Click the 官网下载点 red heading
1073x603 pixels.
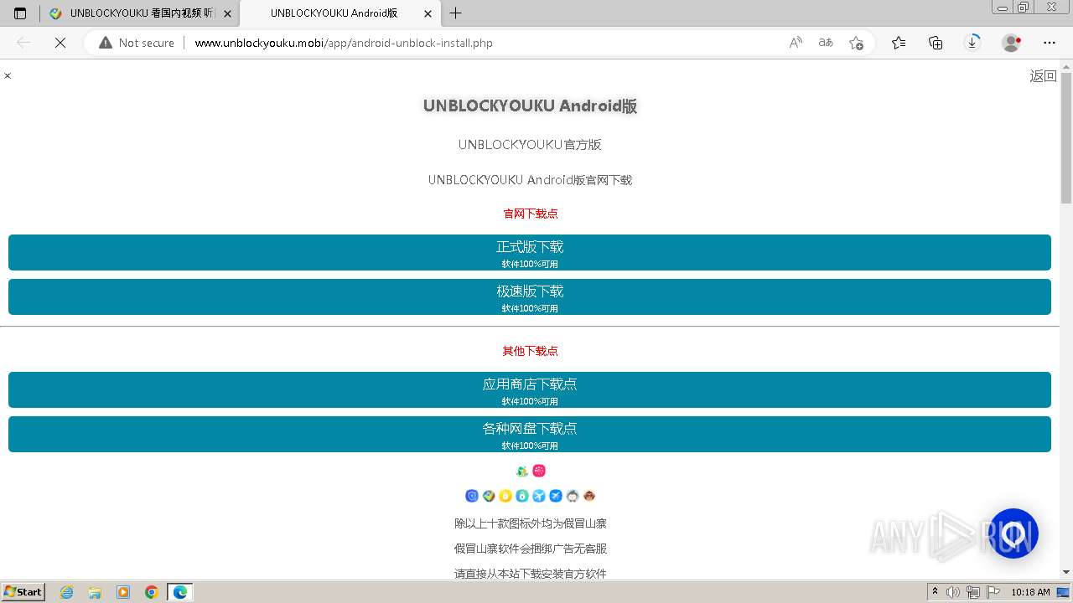[530, 214]
